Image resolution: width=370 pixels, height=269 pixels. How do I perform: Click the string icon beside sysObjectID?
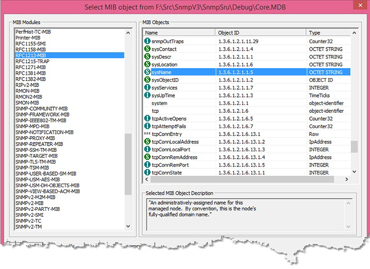point(147,80)
